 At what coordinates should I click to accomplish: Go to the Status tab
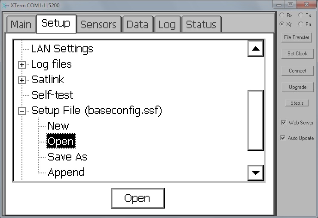pos(201,24)
